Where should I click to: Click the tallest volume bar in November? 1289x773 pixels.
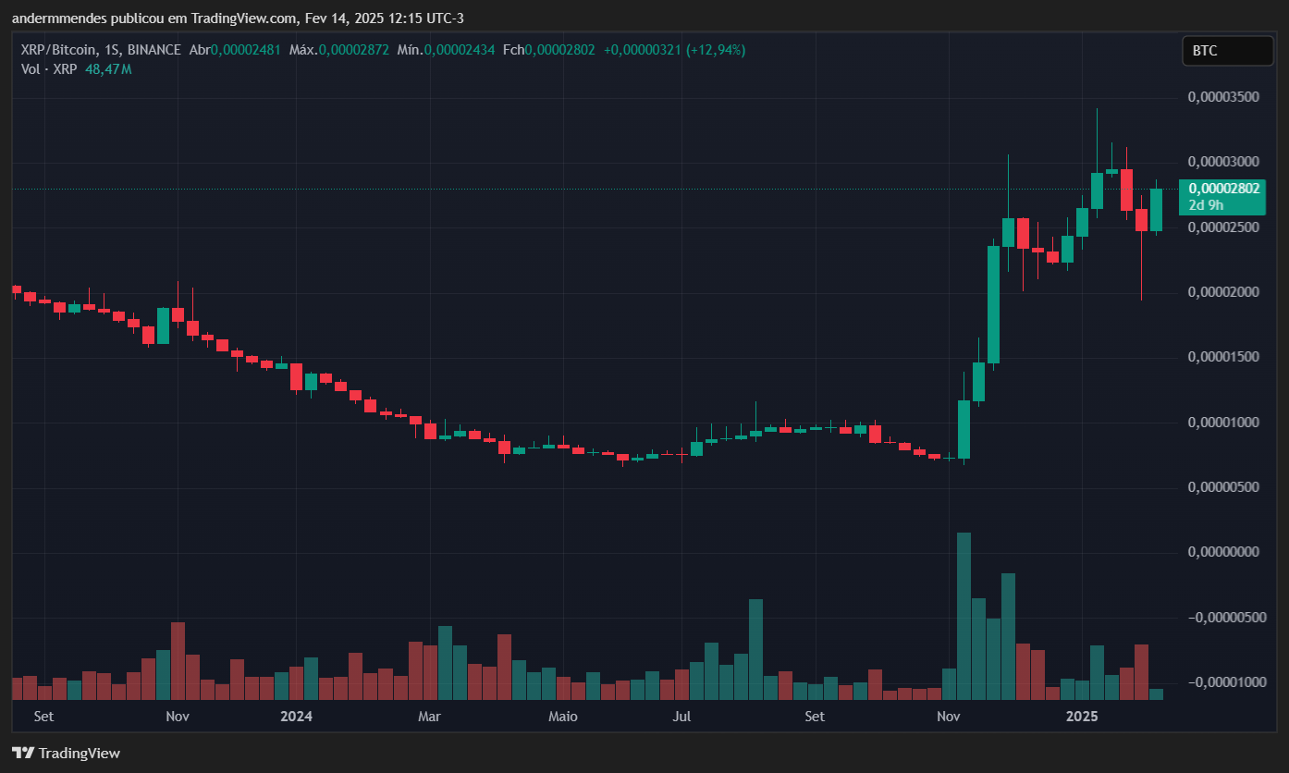(x=964, y=616)
